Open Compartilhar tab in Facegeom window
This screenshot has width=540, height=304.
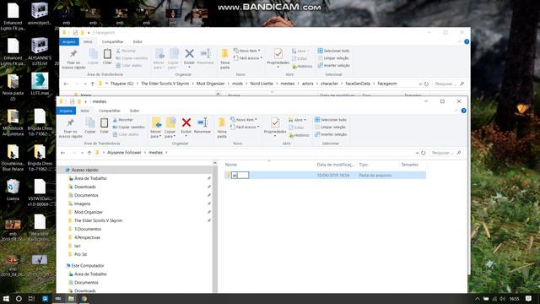pos(112,41)
